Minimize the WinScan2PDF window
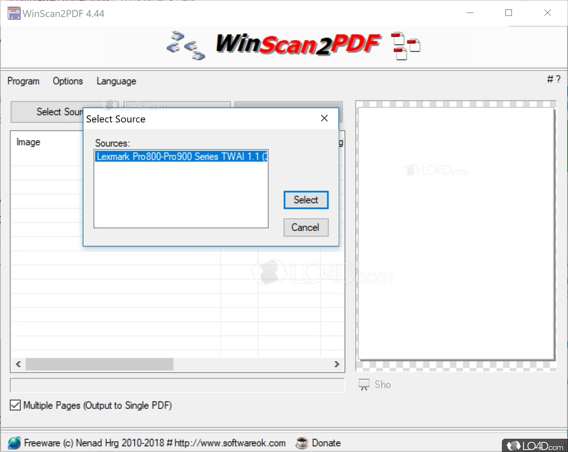 pyautogui.click(x=470, y=13)
